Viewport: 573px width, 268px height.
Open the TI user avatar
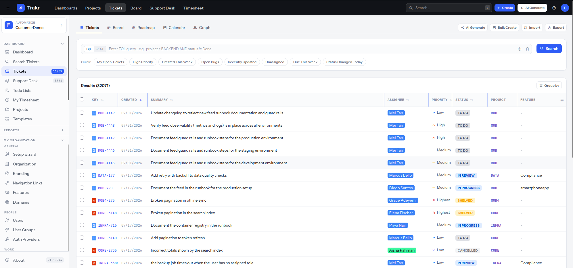(565, 8)
